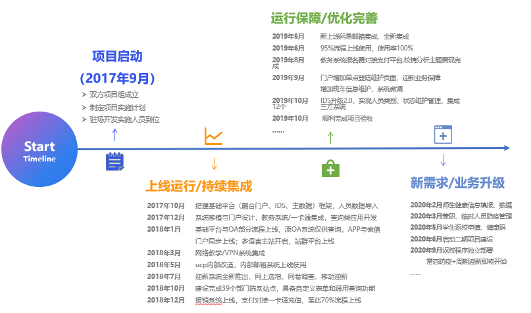Image resolution: width=531 pixels, height=313 pixels.
Task: Select the blue down arrow below the window icon
Action: (x=443, y=159)
